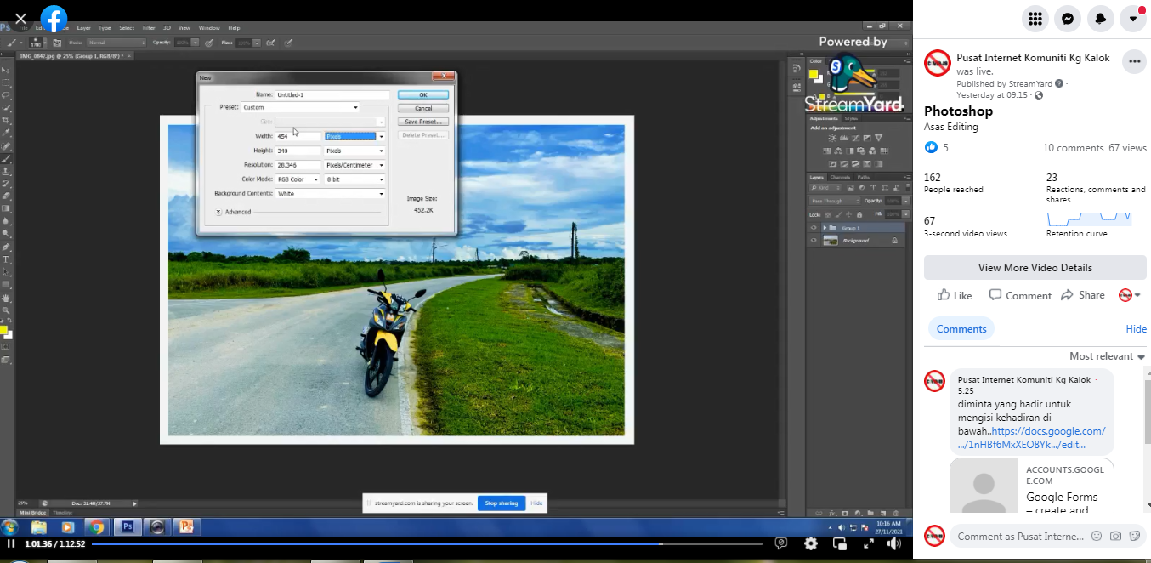This screenshot has width=1151, height=563.
Task: Open the notifications bell icon
Action: coord(1100,19)
